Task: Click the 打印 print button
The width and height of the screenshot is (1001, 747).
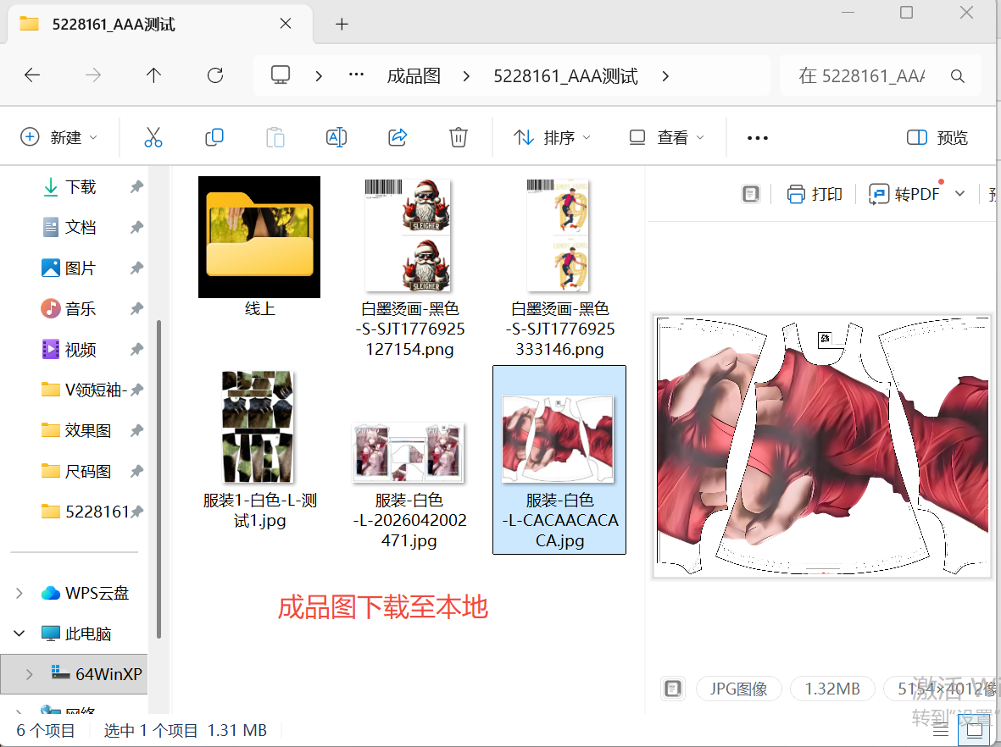Action: [815, 194]
